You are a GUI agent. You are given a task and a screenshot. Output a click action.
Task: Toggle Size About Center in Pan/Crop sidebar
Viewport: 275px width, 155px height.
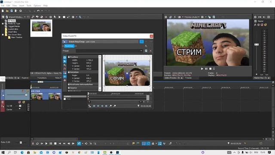tap(65, 77)
